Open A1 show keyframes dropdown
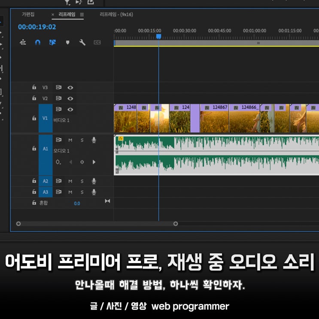The image size is (319, 319). (x=58, y=162)
